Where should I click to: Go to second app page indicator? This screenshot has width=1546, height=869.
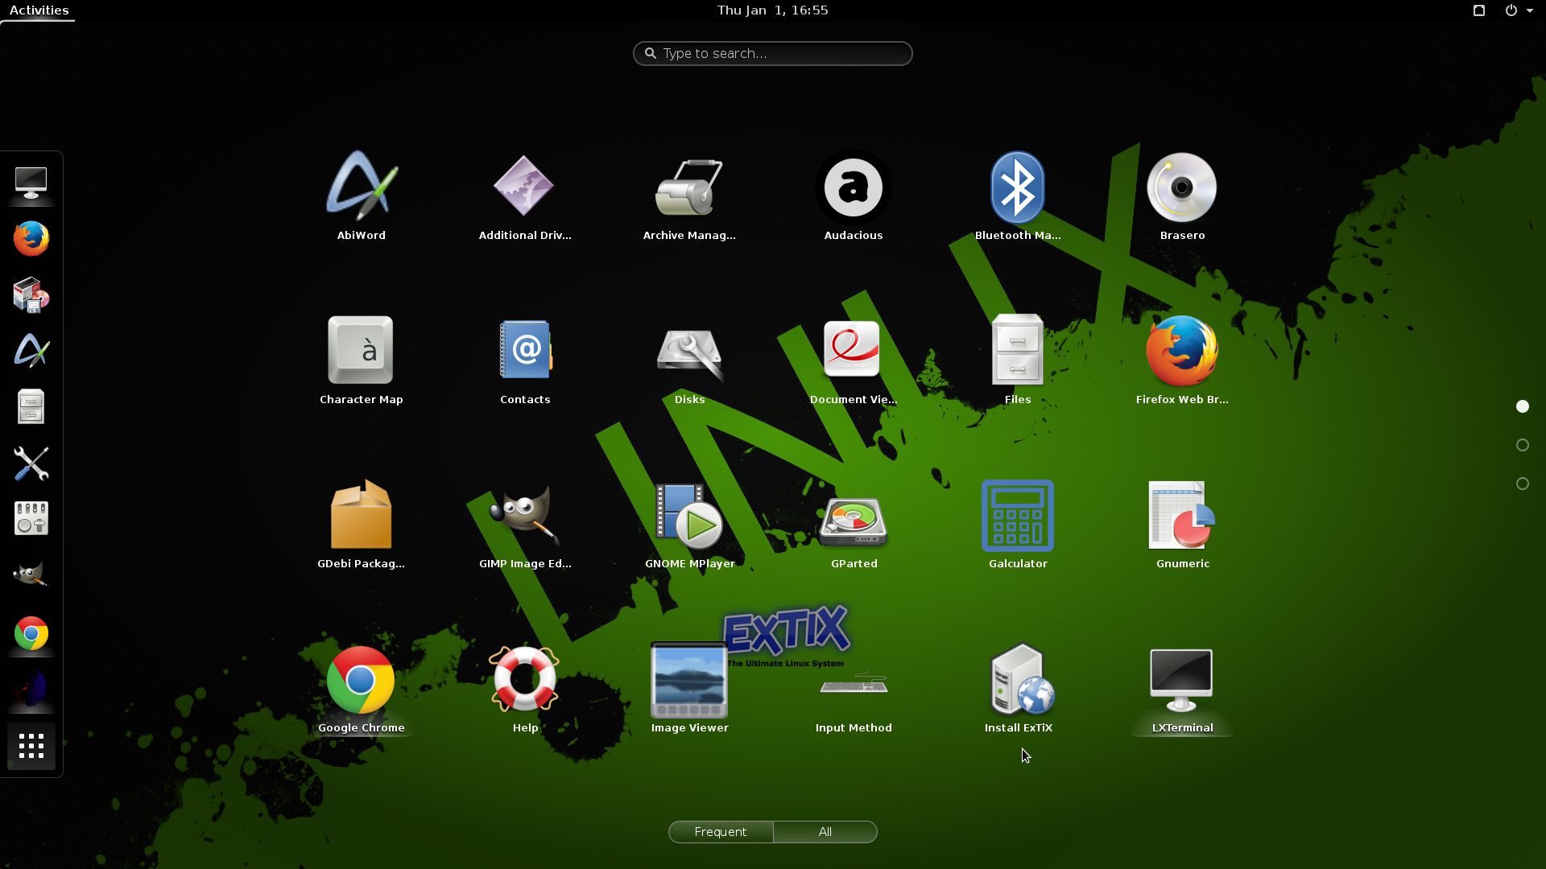coord(1522,445)
